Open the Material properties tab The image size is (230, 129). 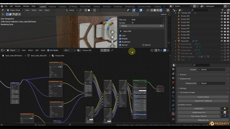[173, 114]
